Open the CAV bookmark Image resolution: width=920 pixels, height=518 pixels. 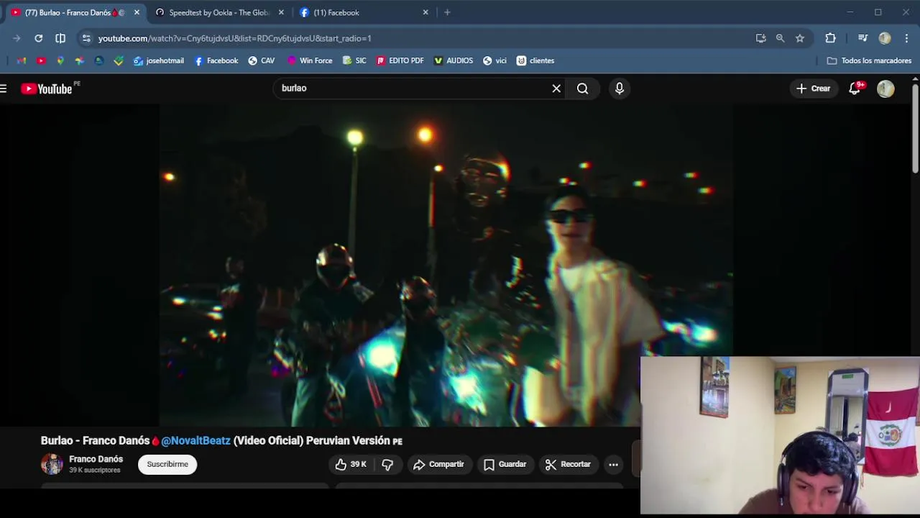(x=261, y=60)
